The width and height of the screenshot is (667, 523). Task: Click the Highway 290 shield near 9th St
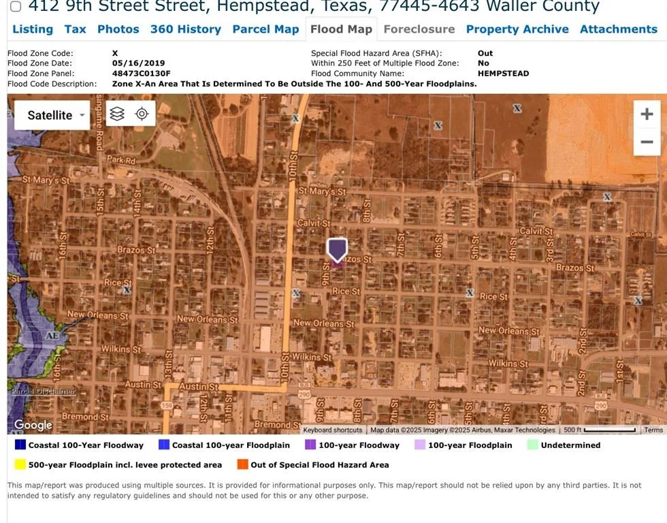click(x=304, y=394)
